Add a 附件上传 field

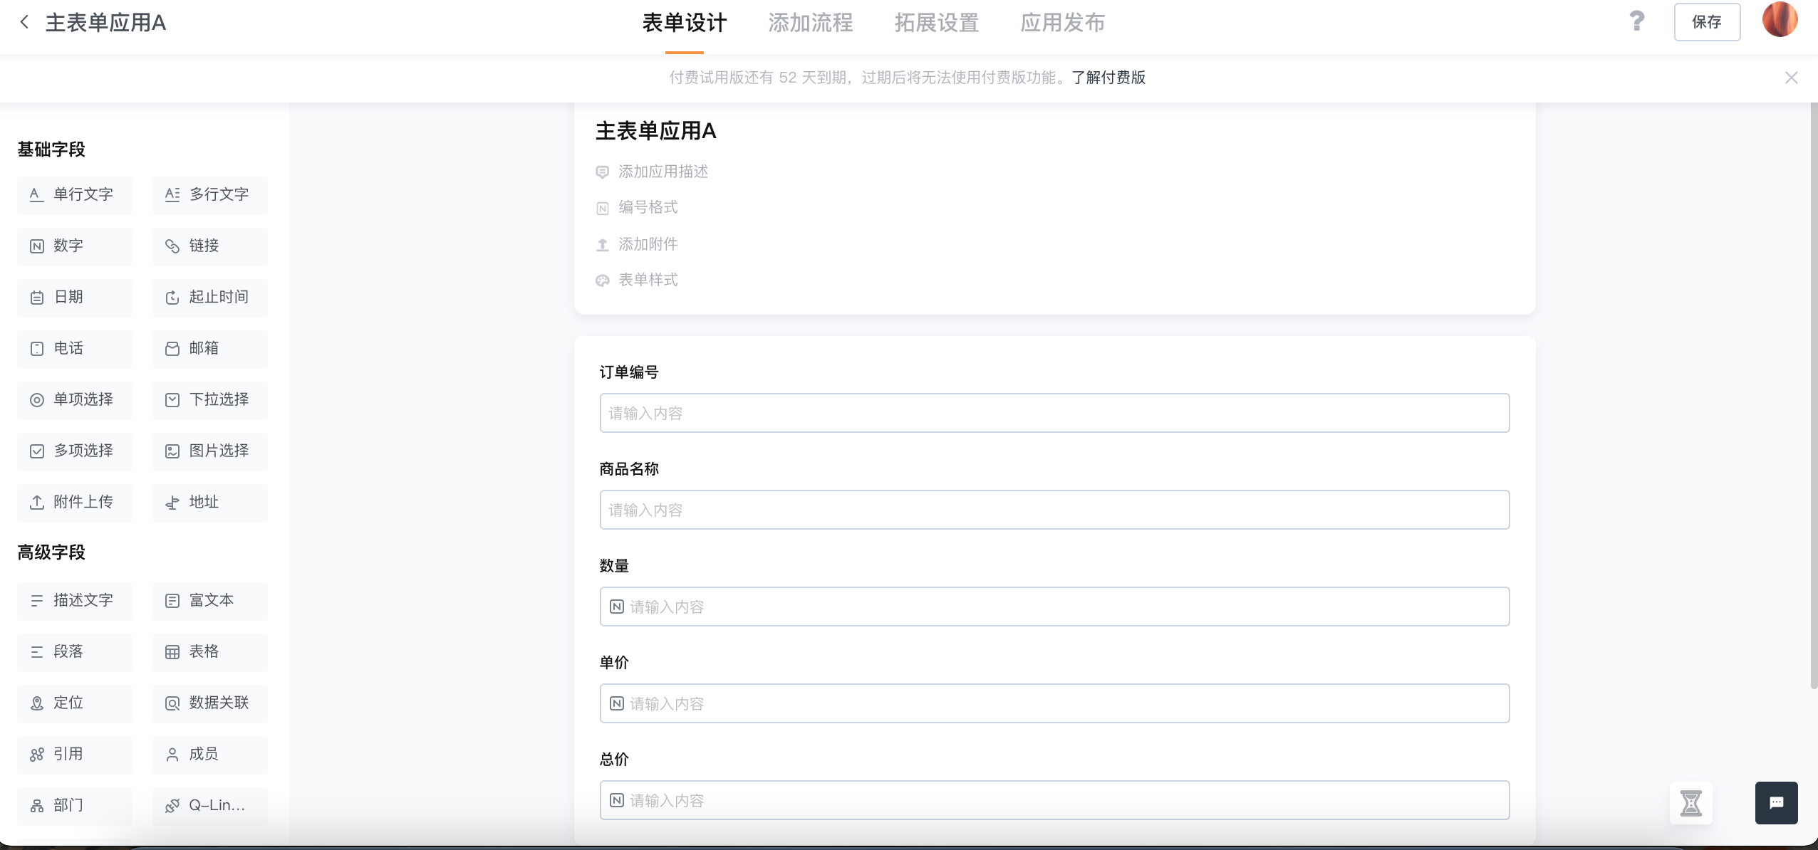point(75,503)
